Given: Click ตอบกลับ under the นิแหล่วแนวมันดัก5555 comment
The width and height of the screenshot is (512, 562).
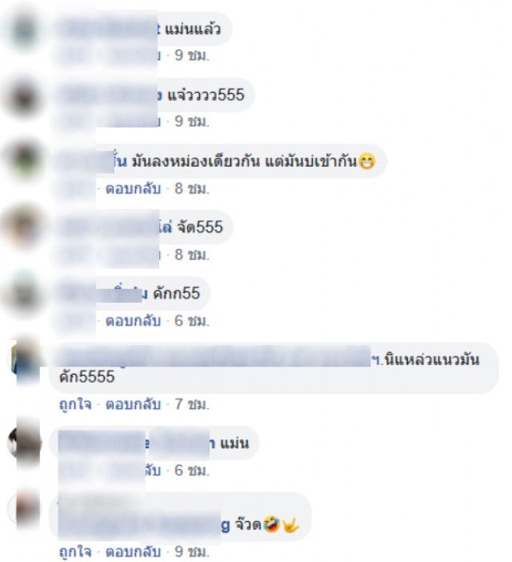Looking at the screenshot, I should point(133,404).
